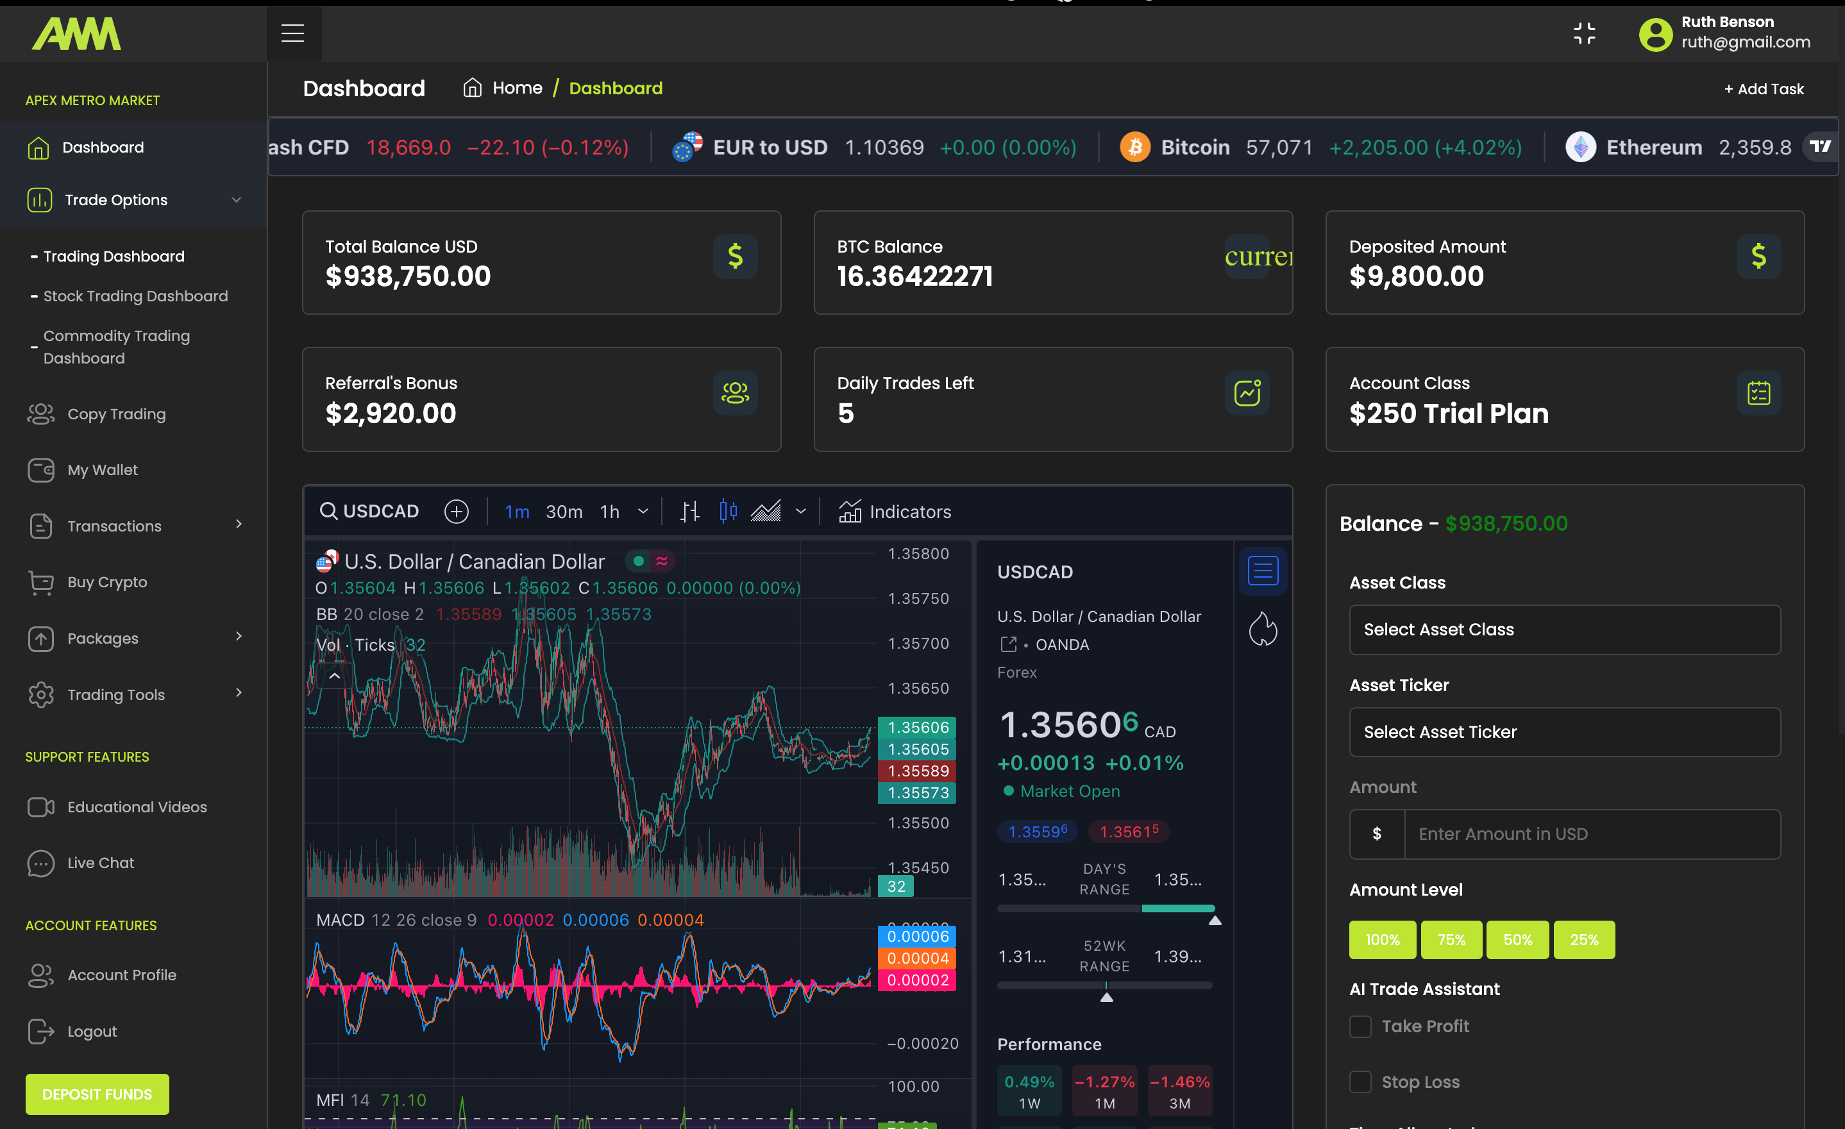Screen dimensions: 1845x1129
Task: Open Stock Trading Dashboard submenu item
Action: click(x=135, y=296)
